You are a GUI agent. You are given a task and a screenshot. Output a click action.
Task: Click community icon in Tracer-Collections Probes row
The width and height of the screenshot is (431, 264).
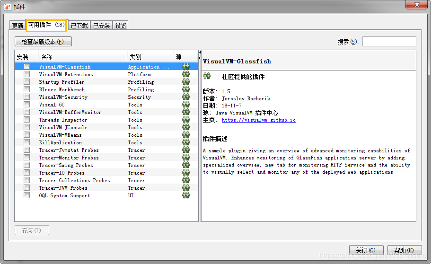pyautogui.click(x=186, y=180)
